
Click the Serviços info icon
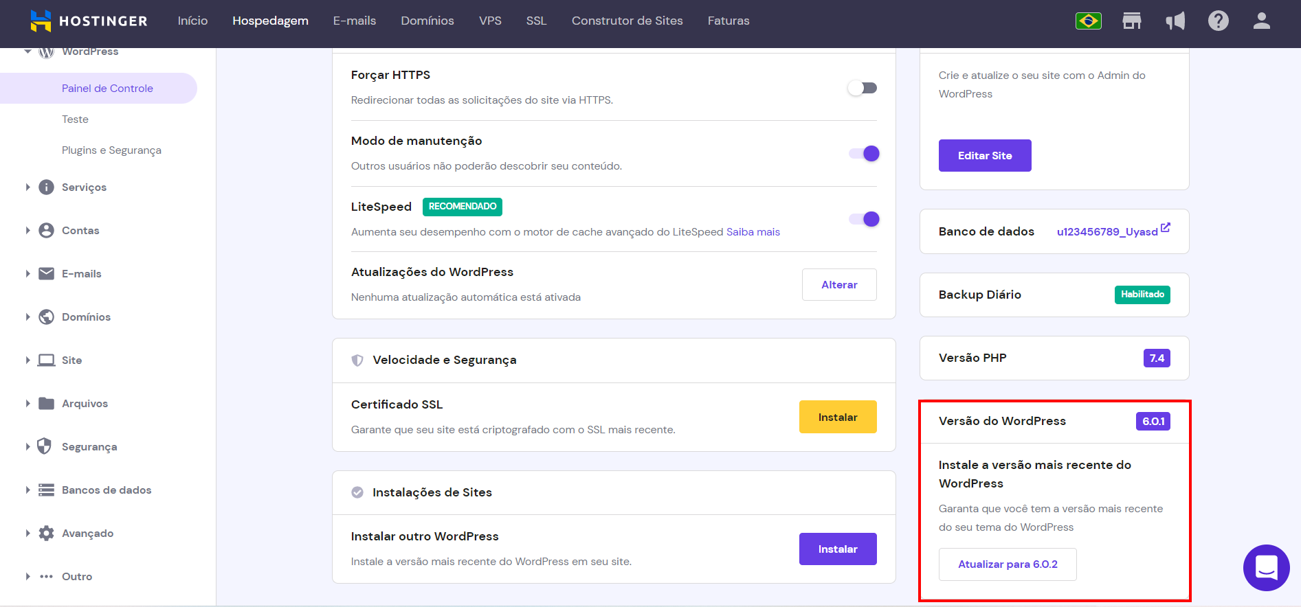(46, 187)
